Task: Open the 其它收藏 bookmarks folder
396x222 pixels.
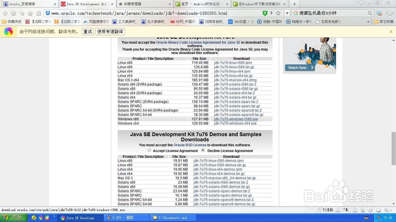Action: click(x=384, y=22)
